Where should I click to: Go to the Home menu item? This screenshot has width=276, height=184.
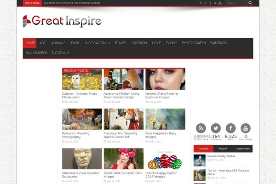30,43
